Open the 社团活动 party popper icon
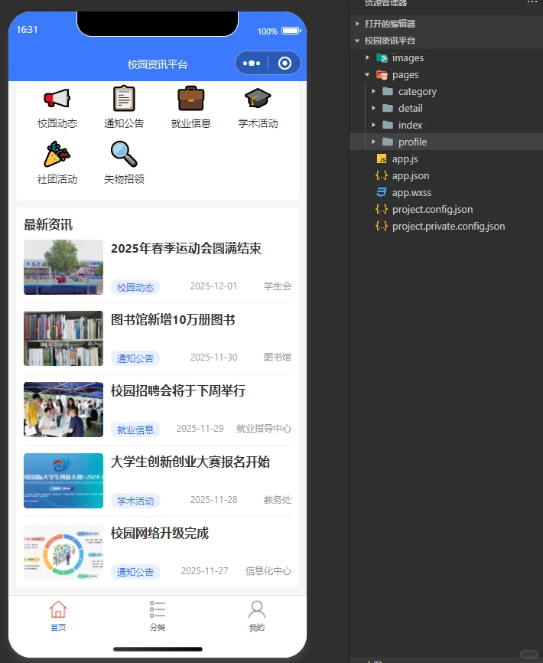 click(57, 155)
